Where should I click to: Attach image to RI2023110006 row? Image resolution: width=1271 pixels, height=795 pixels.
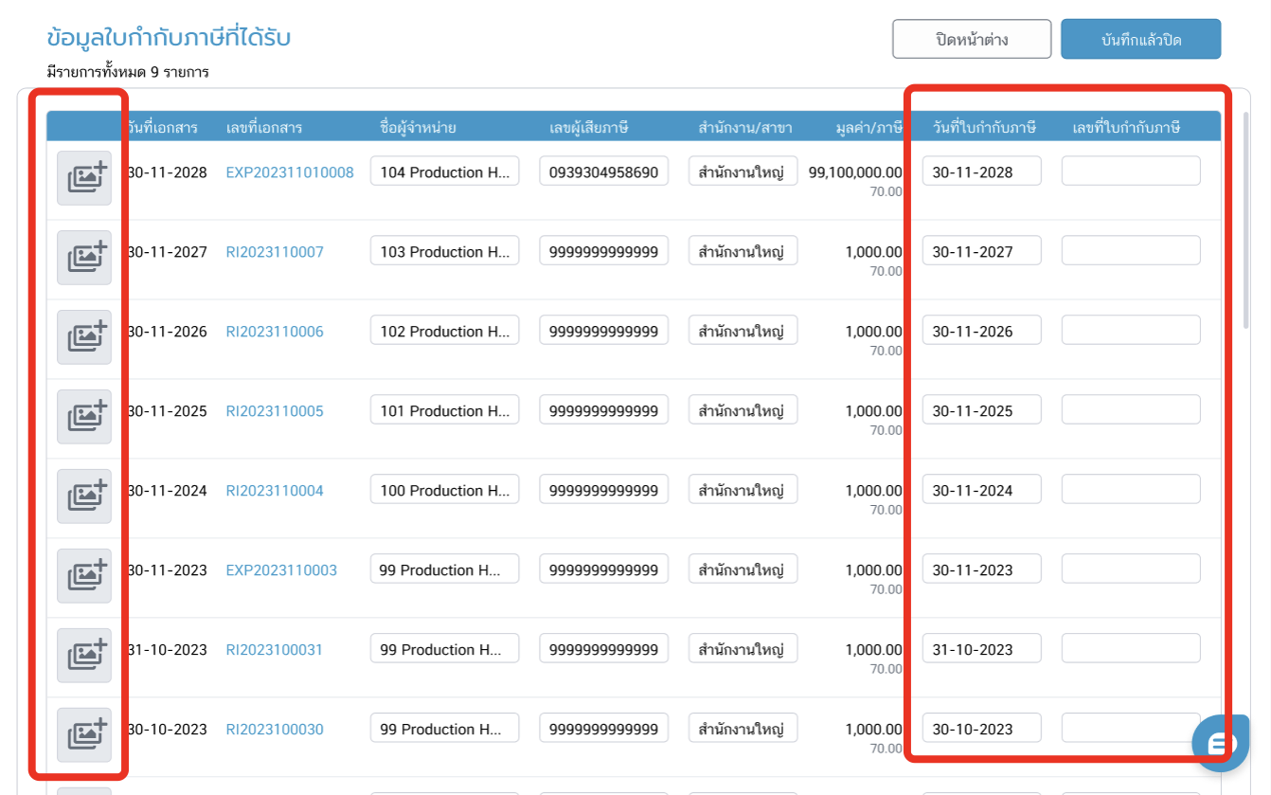(84, 336)
